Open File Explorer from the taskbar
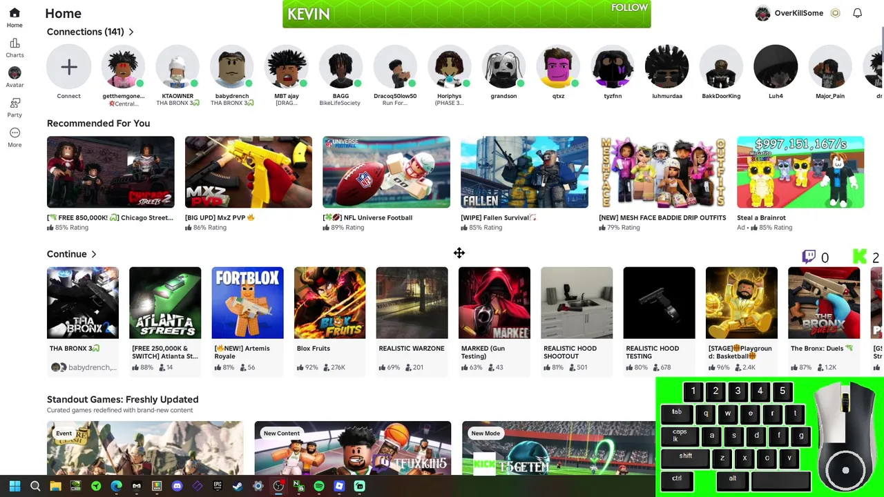The height and width of the screenshot is (497, 884). coord(55,486)
